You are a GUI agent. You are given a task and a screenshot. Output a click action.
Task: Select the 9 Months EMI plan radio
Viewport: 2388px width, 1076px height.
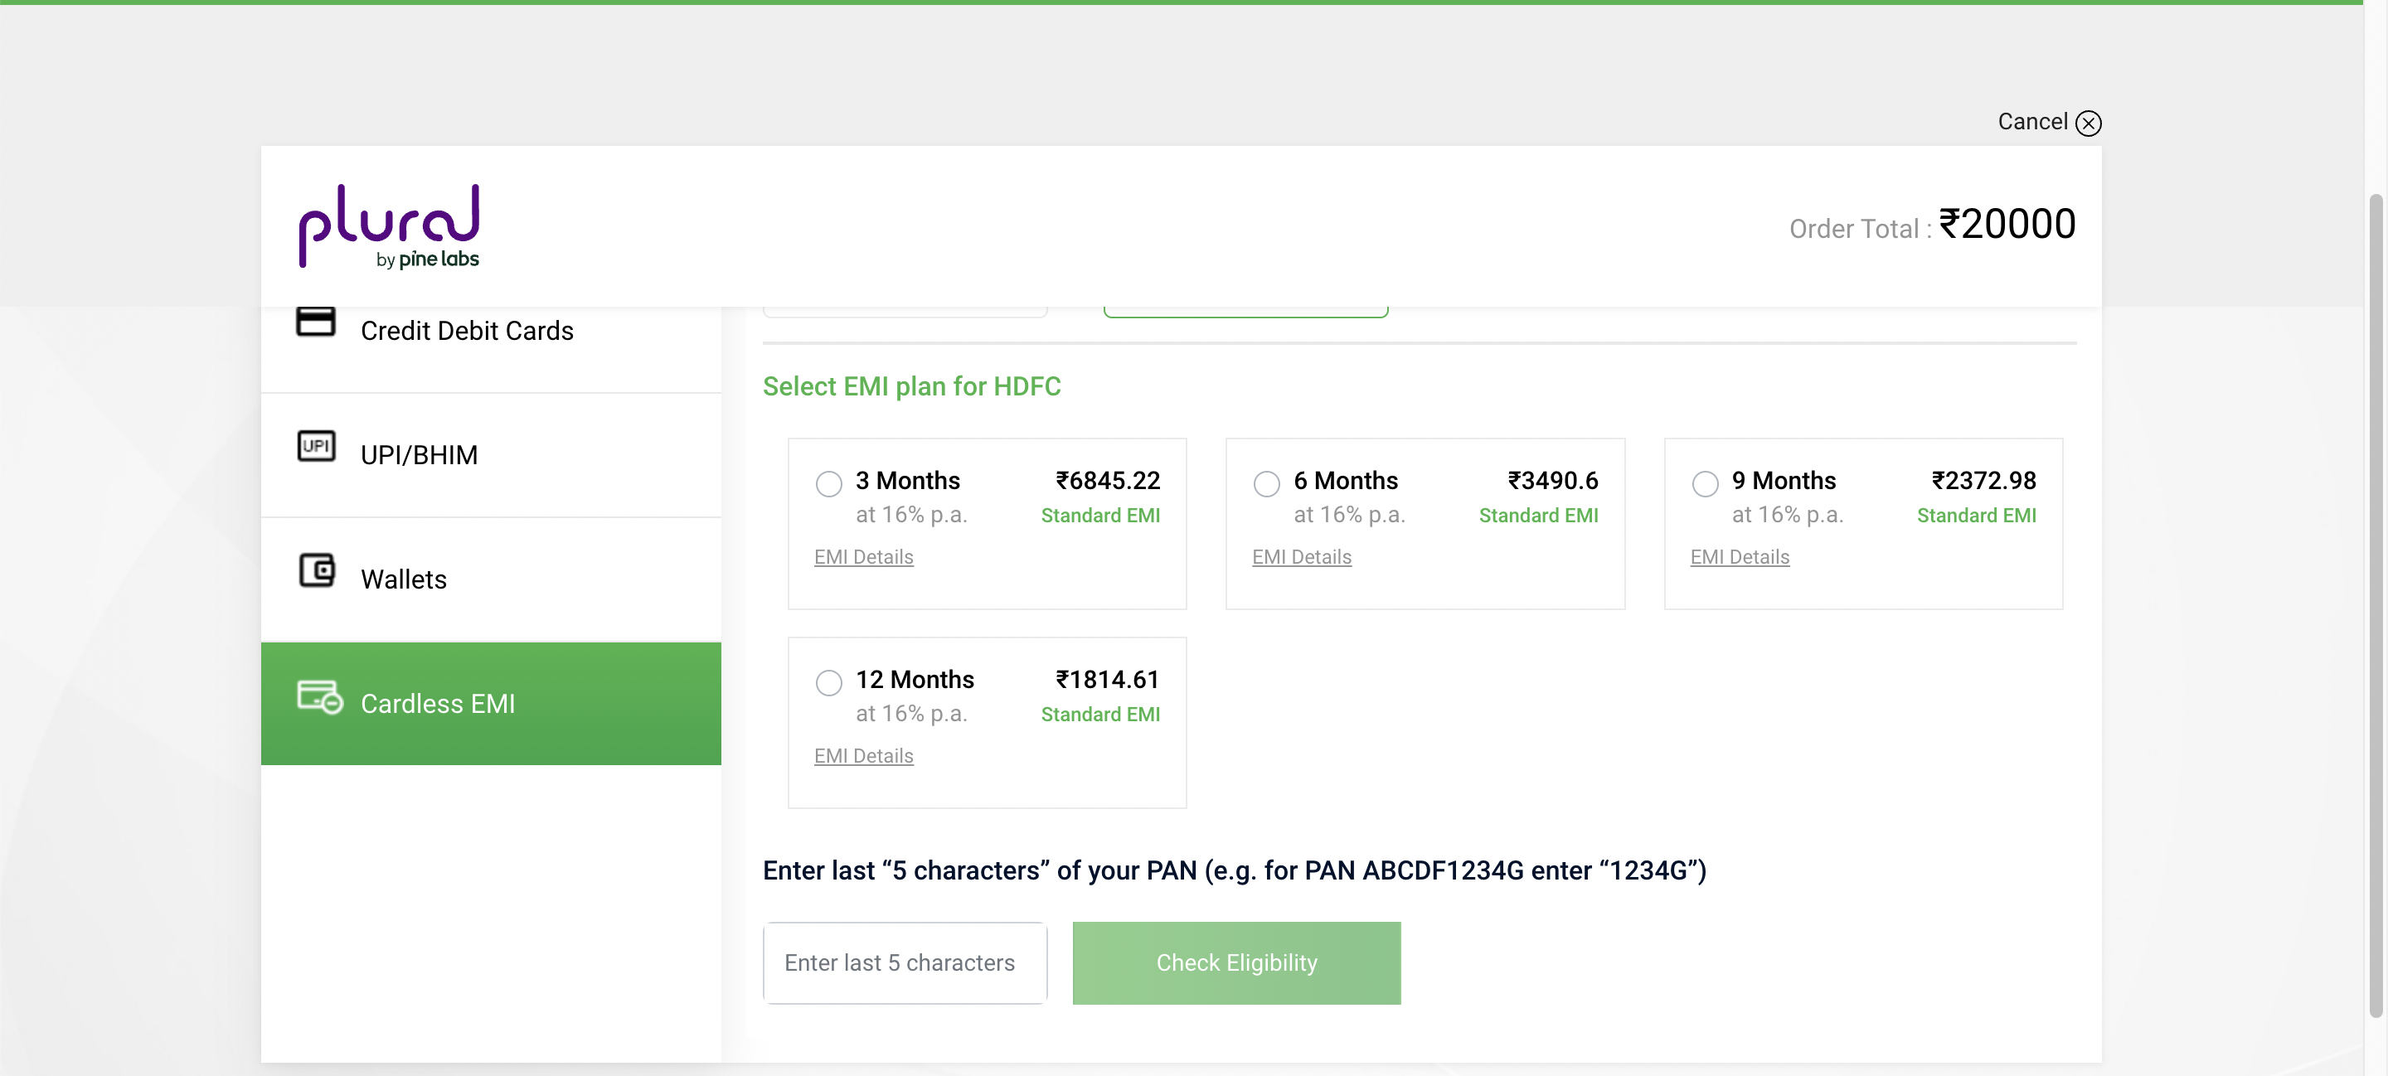(1705, 484)
